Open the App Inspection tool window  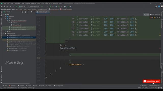point(58,86)
